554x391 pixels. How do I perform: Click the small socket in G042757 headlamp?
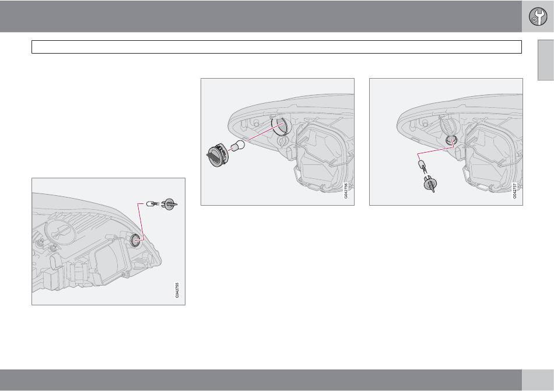pyautogui.click(x=450, y=140)
